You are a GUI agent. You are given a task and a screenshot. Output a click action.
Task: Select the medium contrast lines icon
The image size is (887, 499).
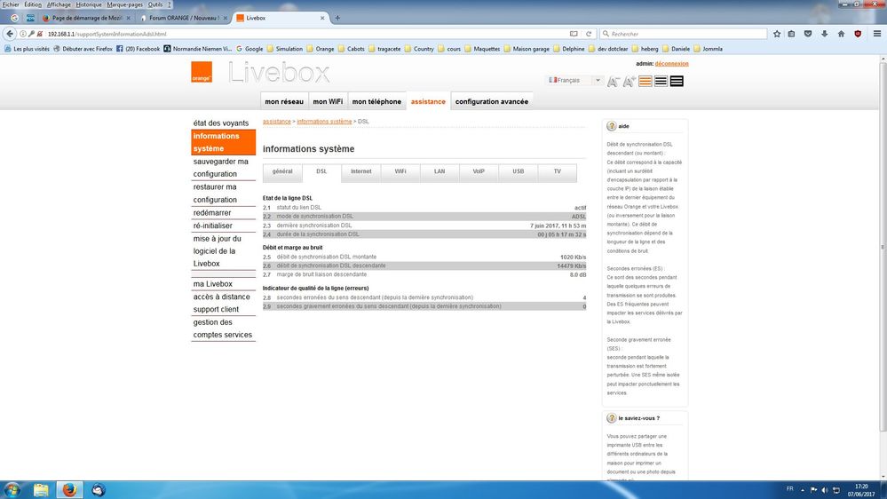coord(661,82)
